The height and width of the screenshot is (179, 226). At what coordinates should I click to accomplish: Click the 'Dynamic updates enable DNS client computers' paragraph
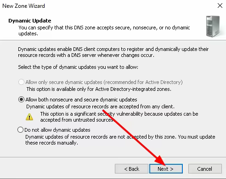pyautogui.click(x=113, y=52)
